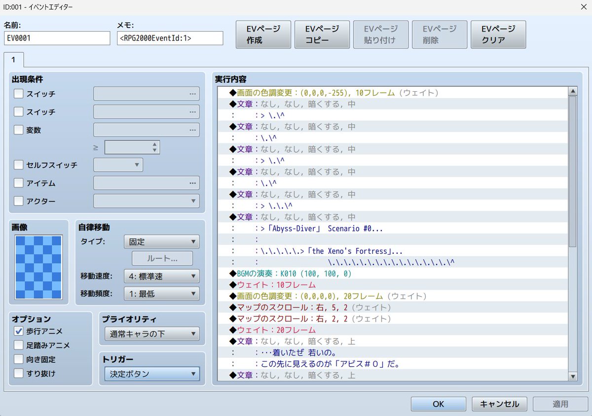The image size is (592, 416).
Task: Click the event 画像 checkered thumbnail
Action: 38,267
